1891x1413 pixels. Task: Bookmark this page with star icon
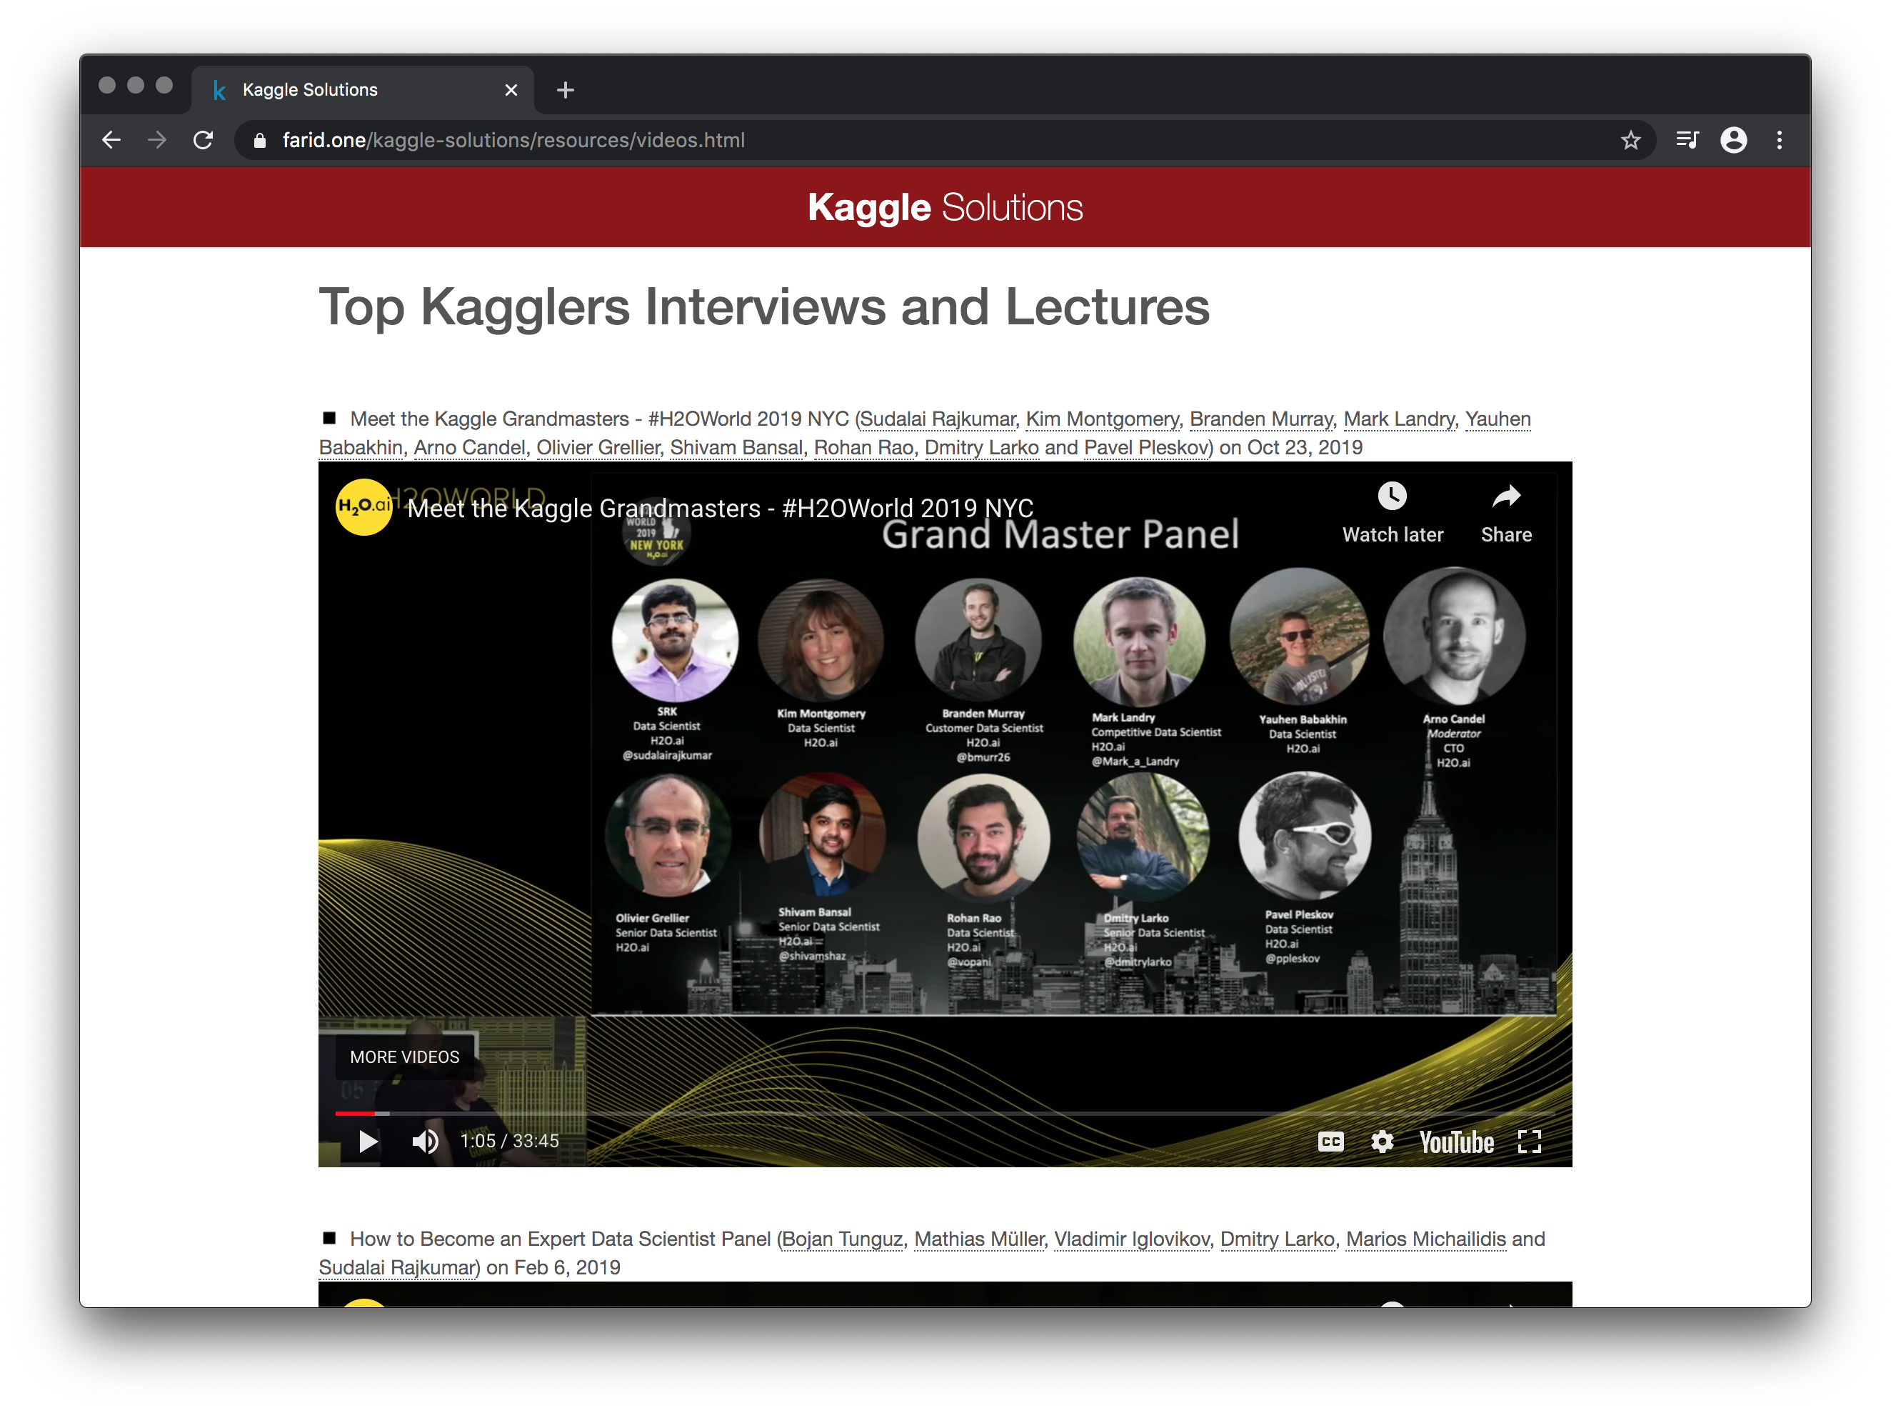pyautogui.click(x=1630, y=139)
